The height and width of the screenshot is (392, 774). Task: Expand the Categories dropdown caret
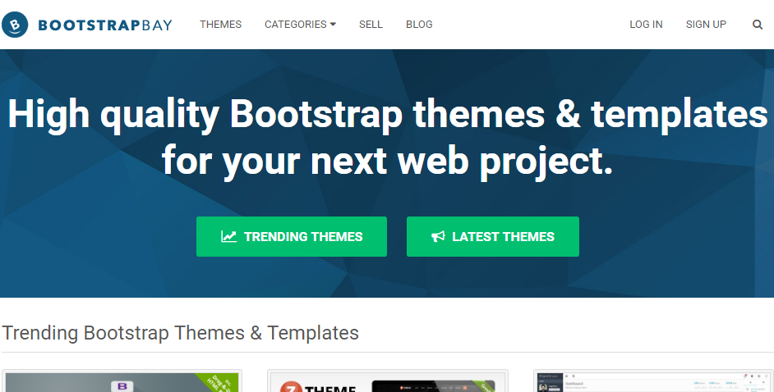[333, 25]
